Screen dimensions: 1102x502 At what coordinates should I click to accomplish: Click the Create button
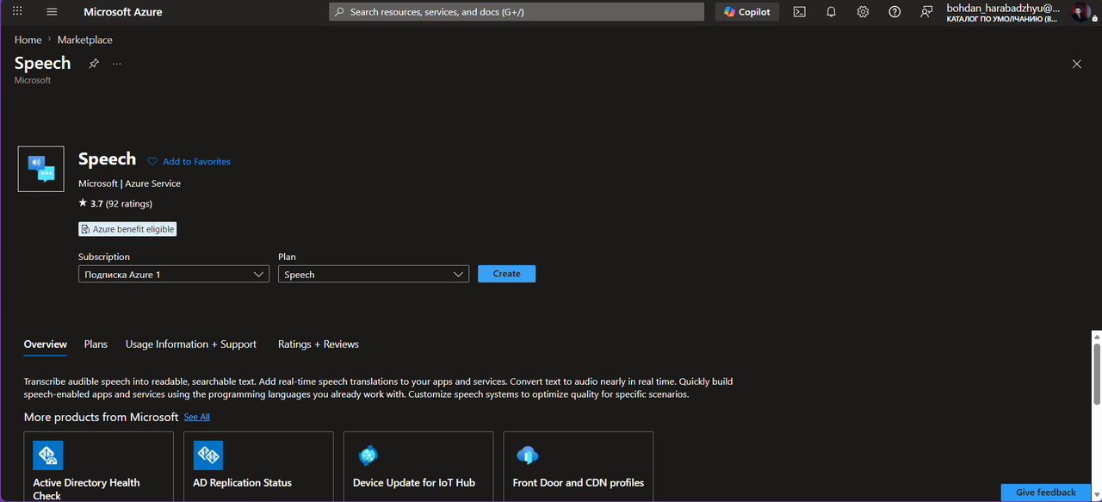coord(506,274)
